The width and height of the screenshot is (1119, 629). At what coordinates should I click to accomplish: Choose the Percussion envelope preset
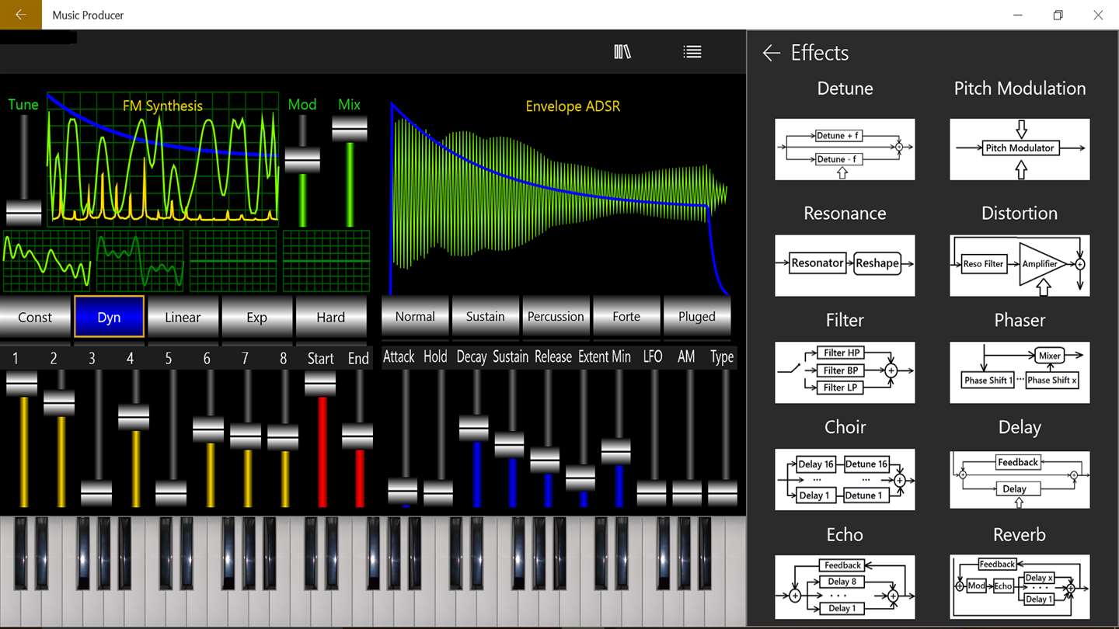coord(556,316)
